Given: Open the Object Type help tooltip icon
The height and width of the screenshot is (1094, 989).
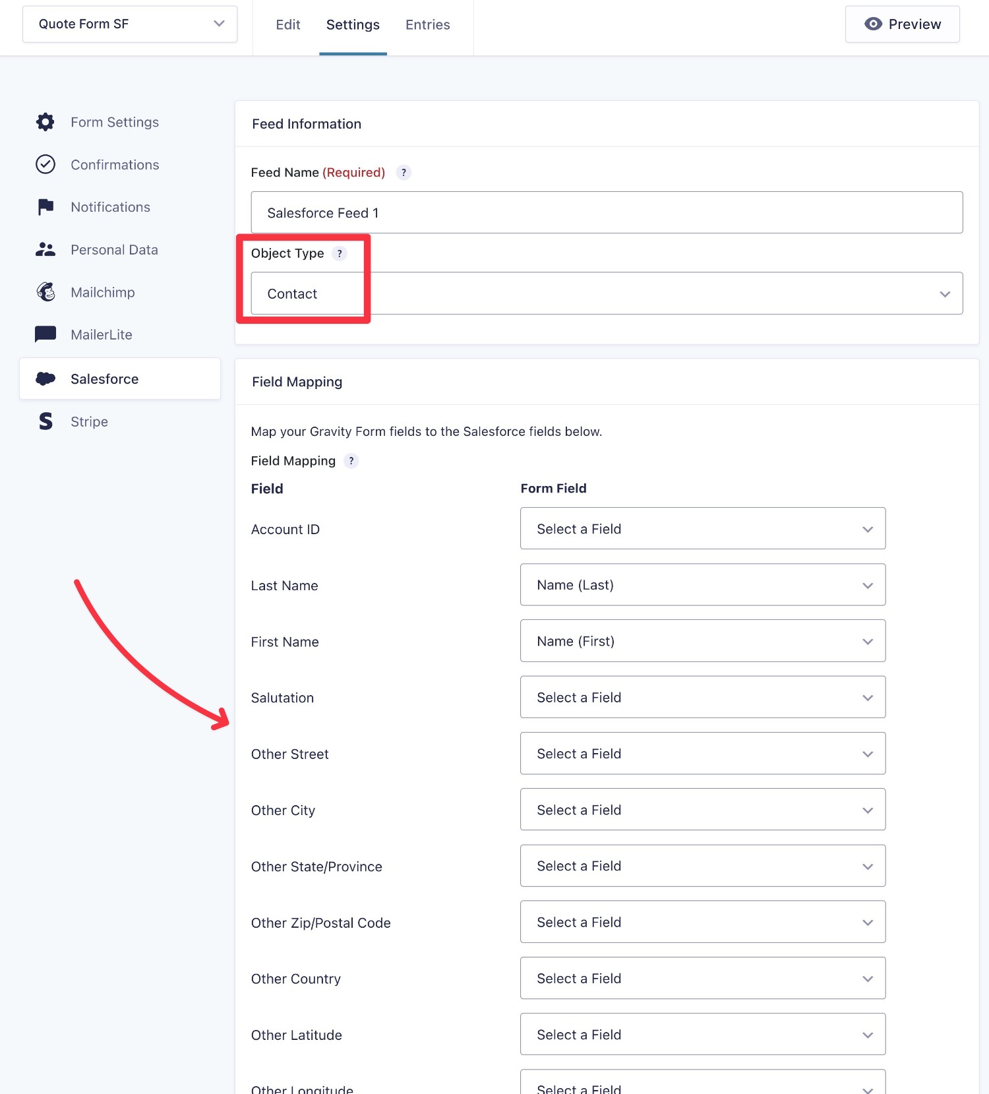Looking at the screenshot, I should tap(340, 253).
